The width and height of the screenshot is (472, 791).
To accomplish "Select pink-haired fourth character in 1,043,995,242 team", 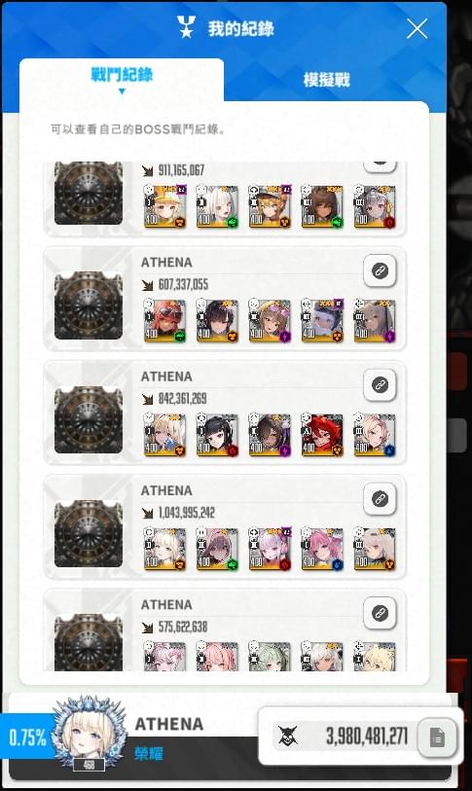I will tap(322, 549).
